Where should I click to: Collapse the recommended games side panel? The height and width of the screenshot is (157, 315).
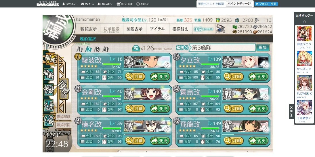coord(291,112)
